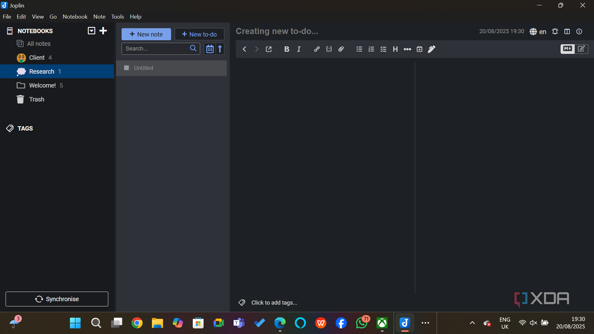Insert the current date and time

(419, 49)
